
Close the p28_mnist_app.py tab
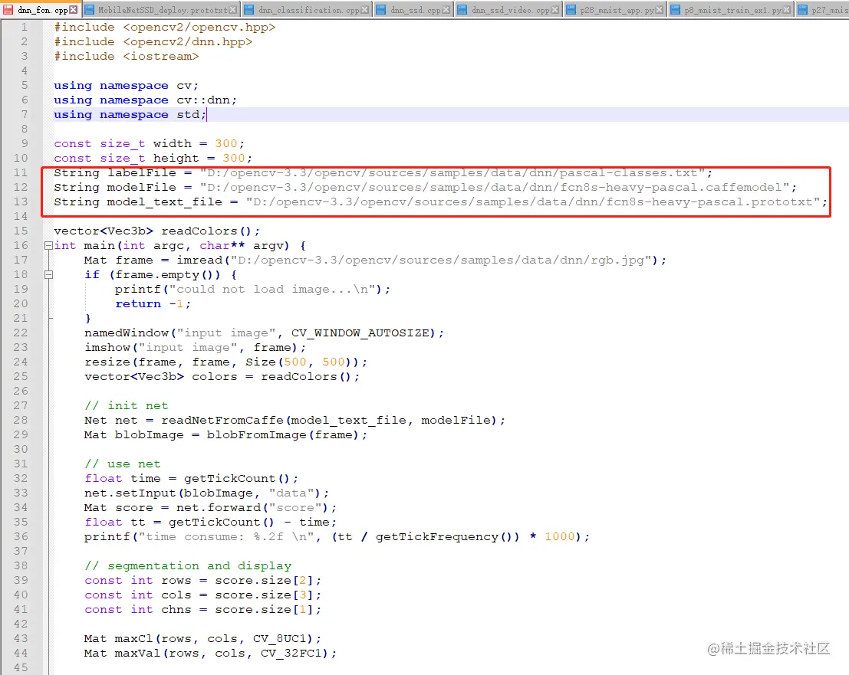point(660,10)
